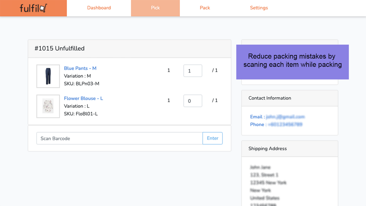Select SKU: FloBl01-L text
The image size is (366, 206).
81,114
